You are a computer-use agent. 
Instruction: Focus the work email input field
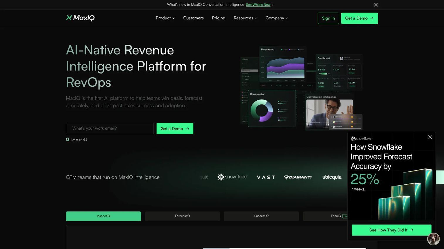[x=110, y=128]
